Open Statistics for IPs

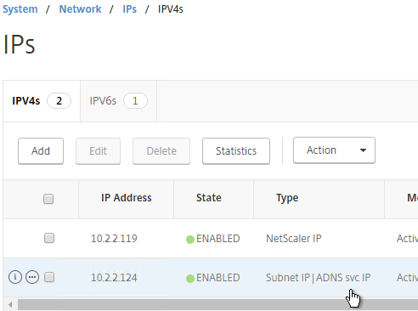pyautogui.click(x=236, y=151)
